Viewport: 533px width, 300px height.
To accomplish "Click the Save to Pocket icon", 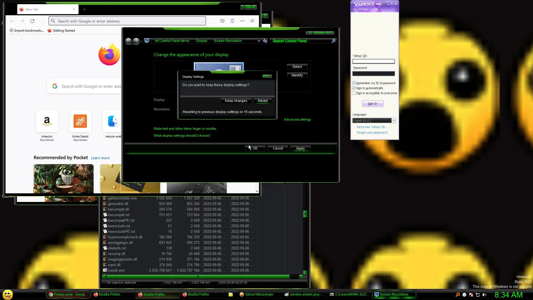I will click(222, 21).
